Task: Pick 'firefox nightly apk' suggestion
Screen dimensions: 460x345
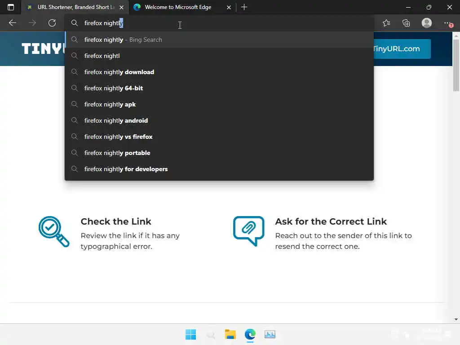Action: pyautogui.click(x=219, y=104)
